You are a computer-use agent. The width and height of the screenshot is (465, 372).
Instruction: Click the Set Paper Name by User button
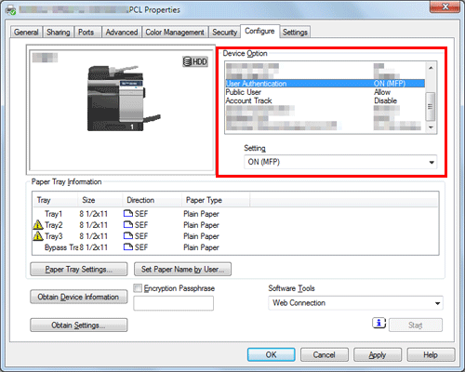pos(182,269)
